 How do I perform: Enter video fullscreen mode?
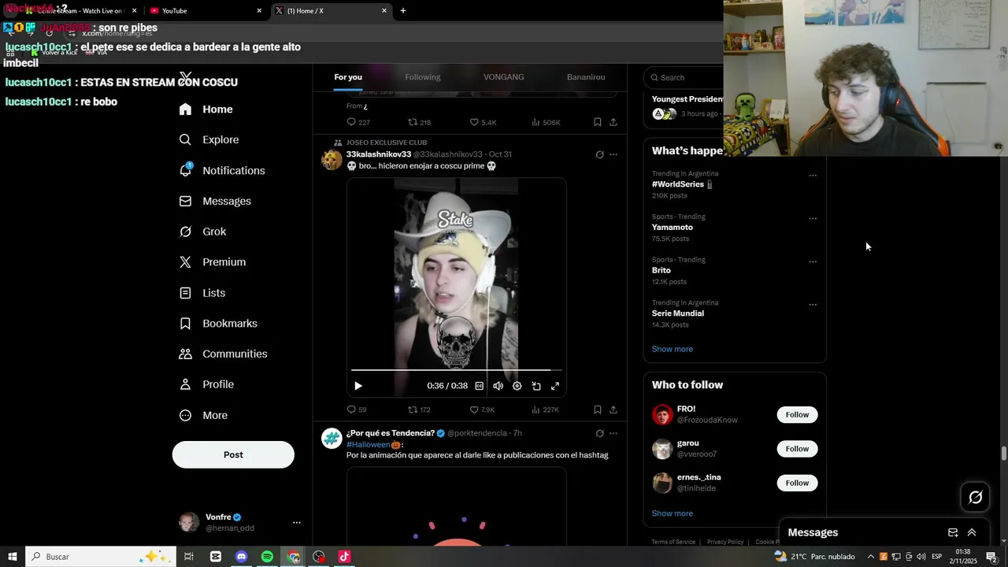point(554,386)
